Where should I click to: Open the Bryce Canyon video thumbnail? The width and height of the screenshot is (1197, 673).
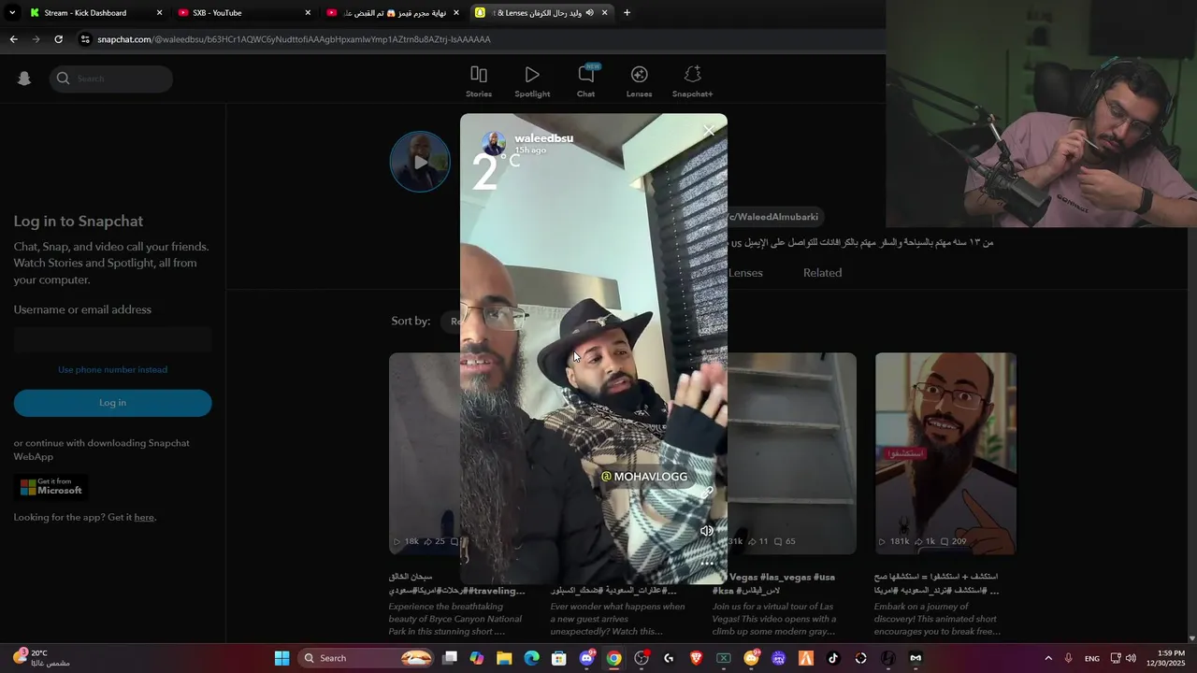(x=425, y=453)
